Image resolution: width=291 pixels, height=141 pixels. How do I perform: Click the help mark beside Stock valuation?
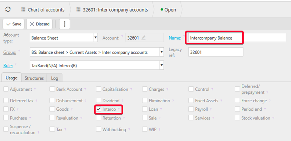273,118
